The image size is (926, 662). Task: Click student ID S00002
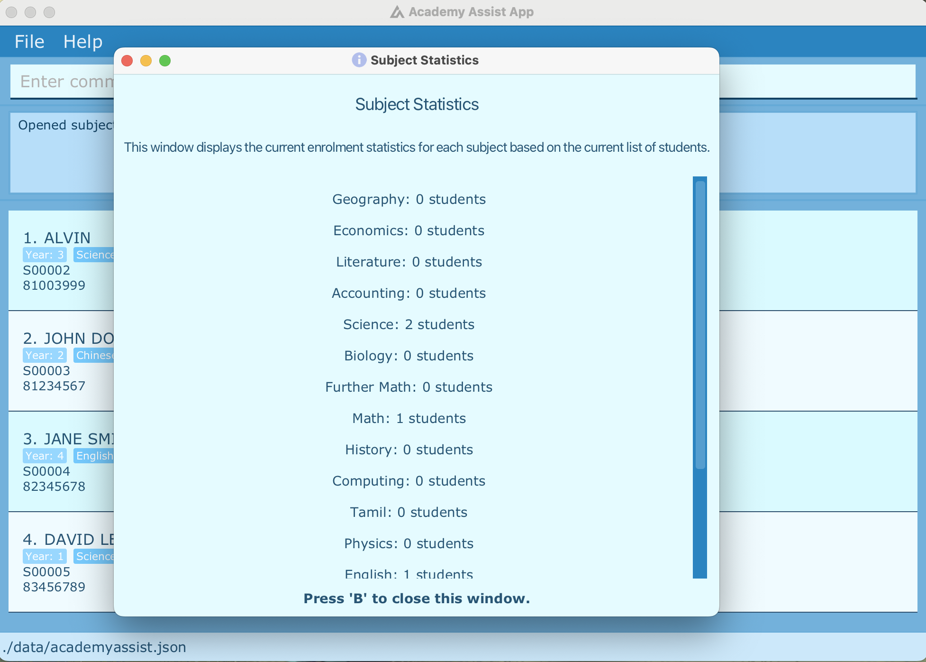tap(46, 270)
